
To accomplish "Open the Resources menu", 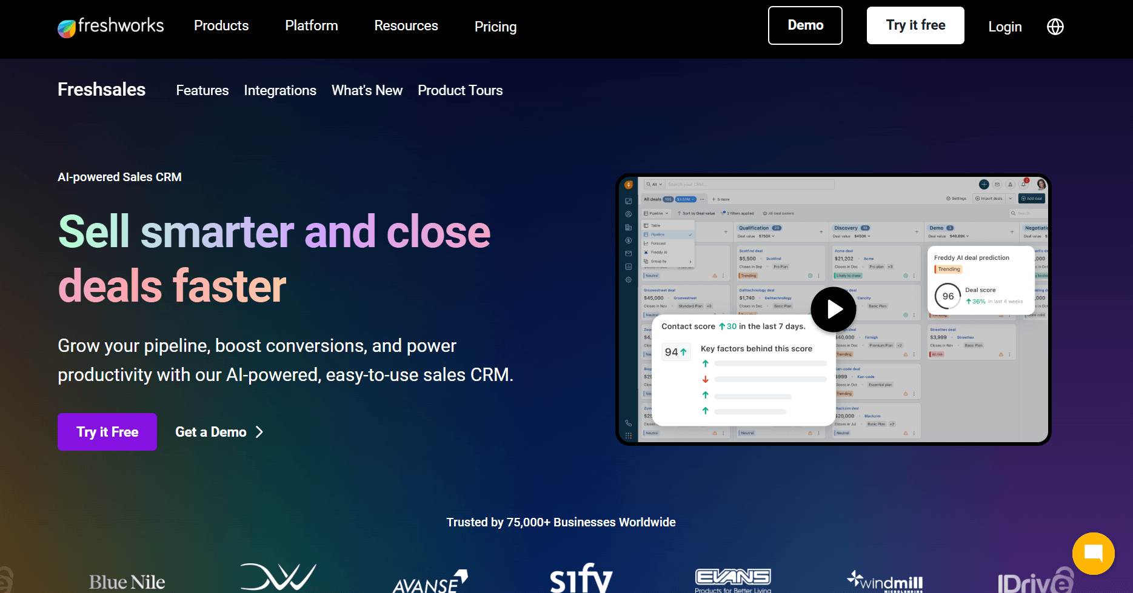I will [x=406, y=25].
